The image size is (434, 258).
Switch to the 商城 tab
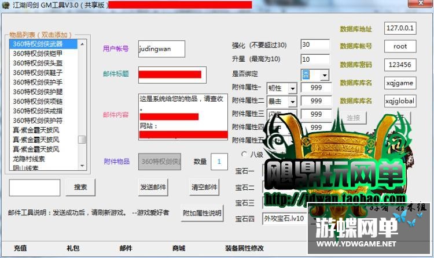(x=179, y=248)
